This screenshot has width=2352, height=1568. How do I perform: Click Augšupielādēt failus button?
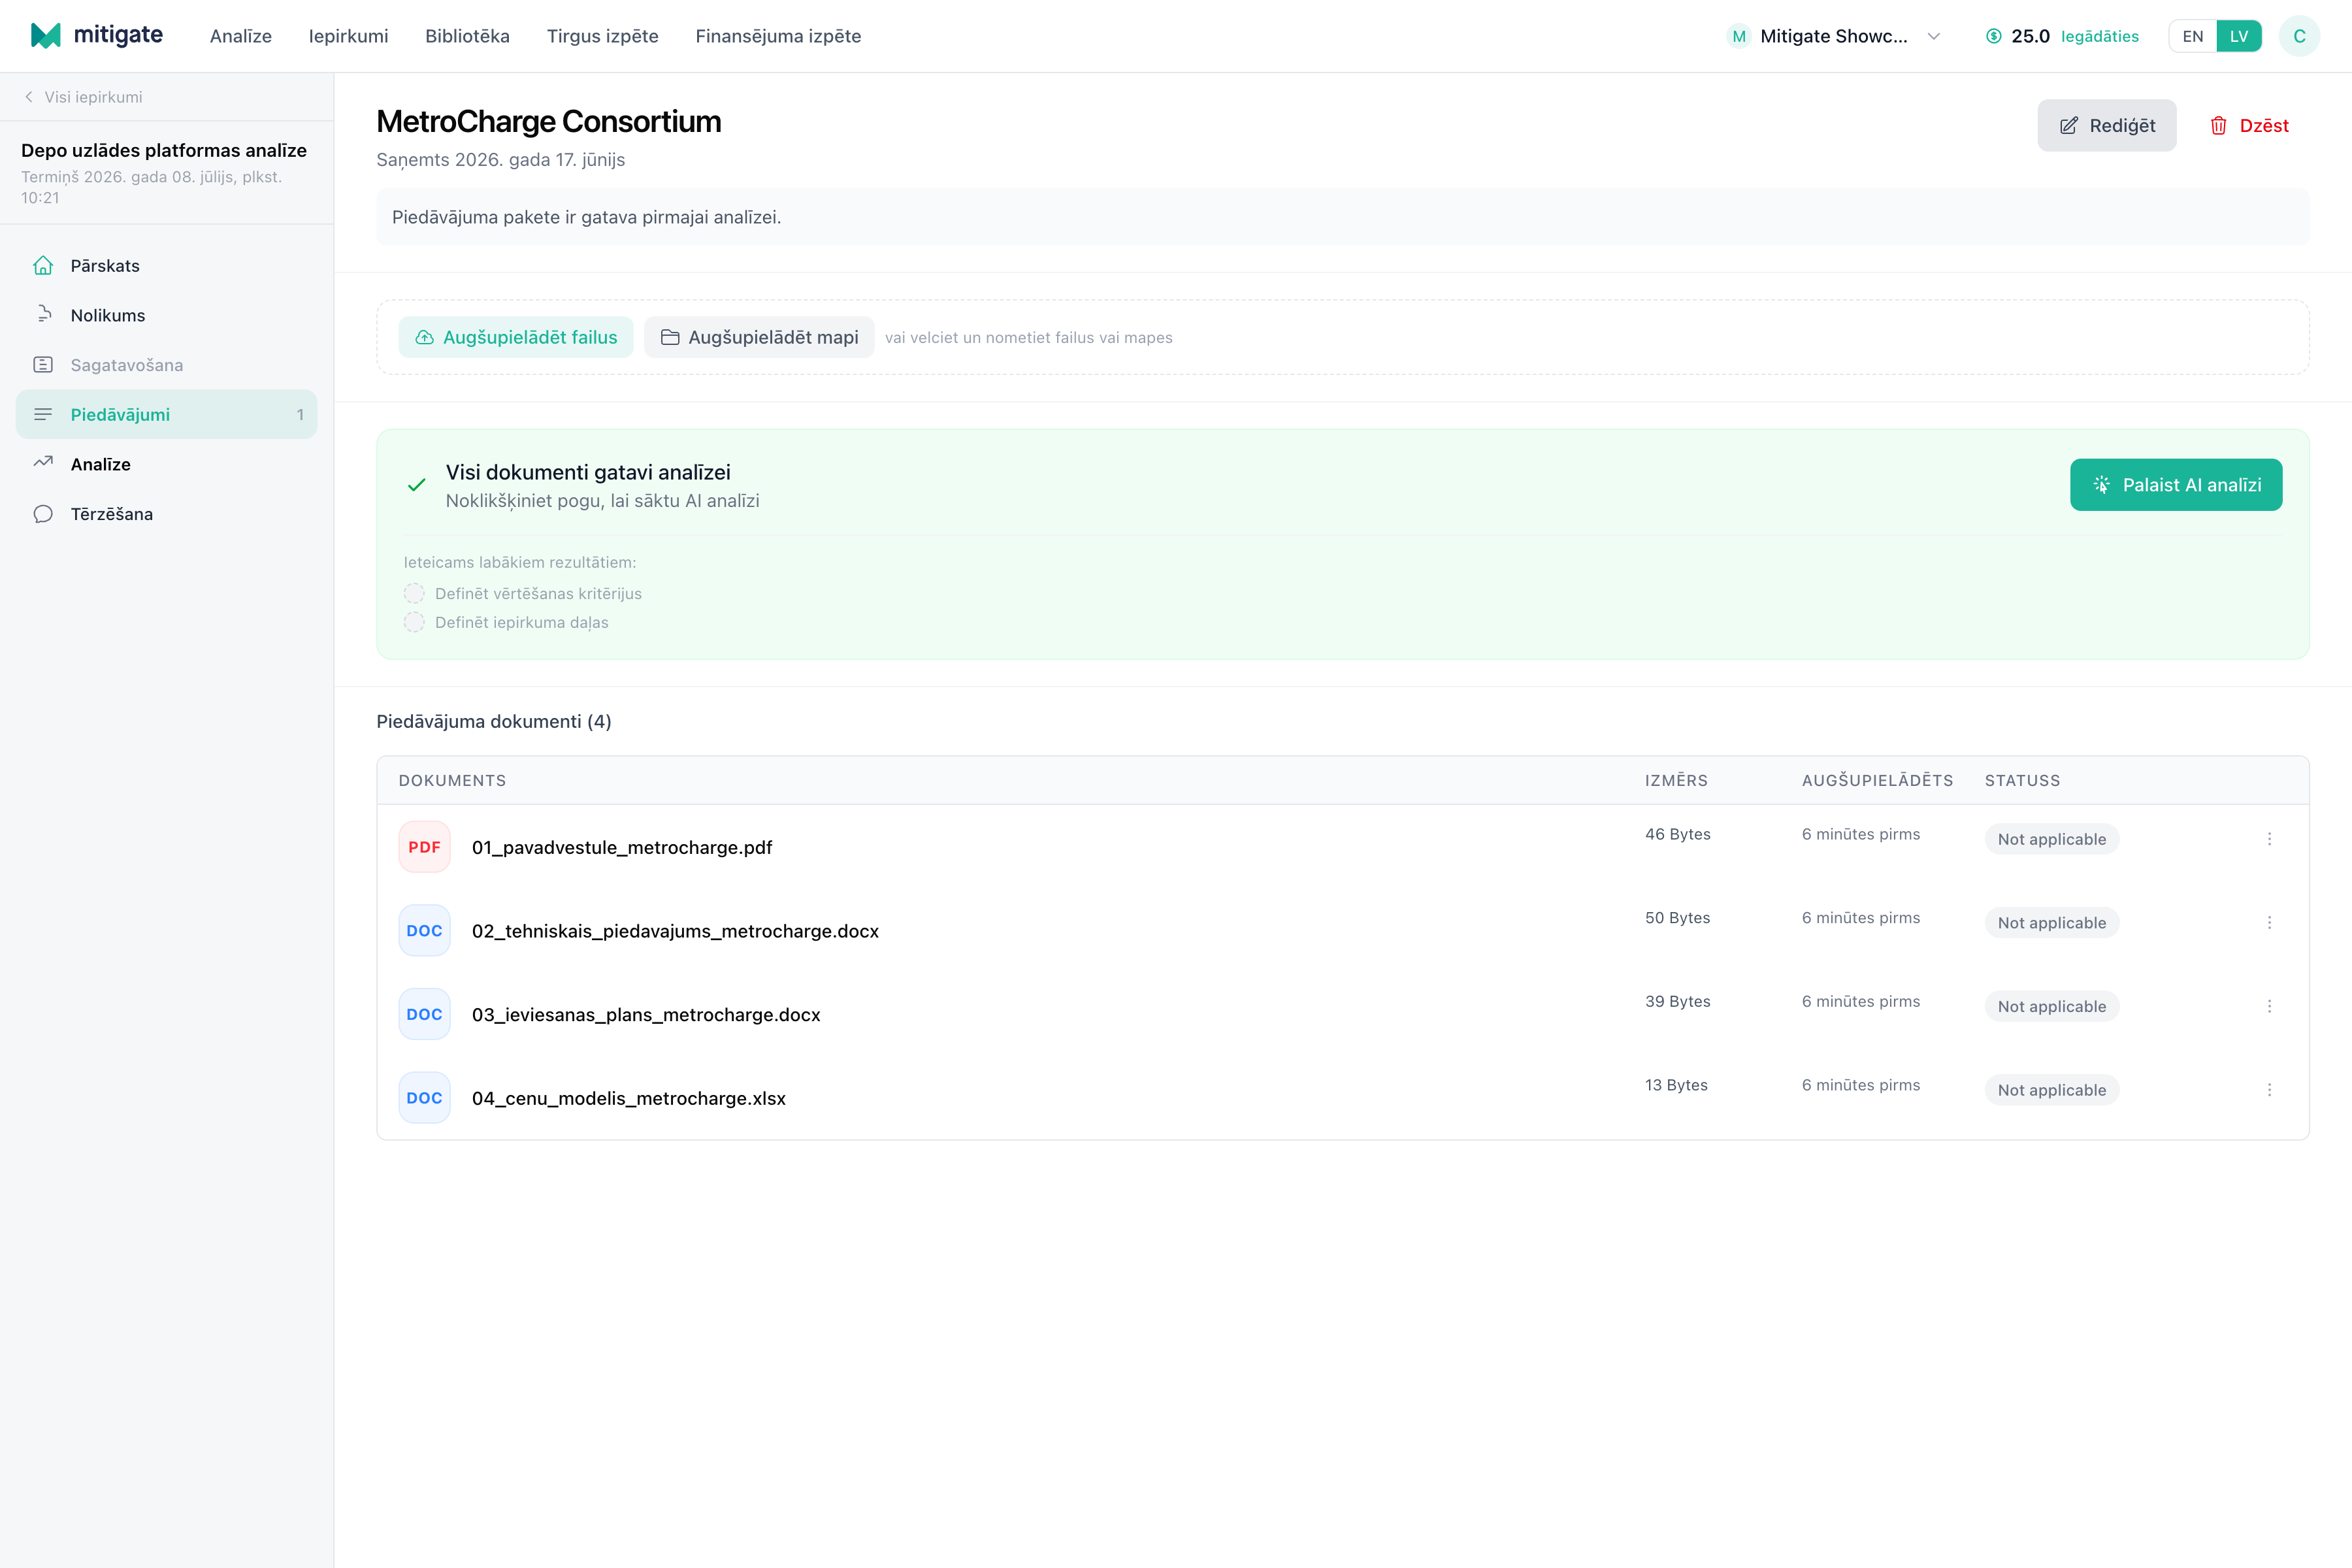click(516, 337)
